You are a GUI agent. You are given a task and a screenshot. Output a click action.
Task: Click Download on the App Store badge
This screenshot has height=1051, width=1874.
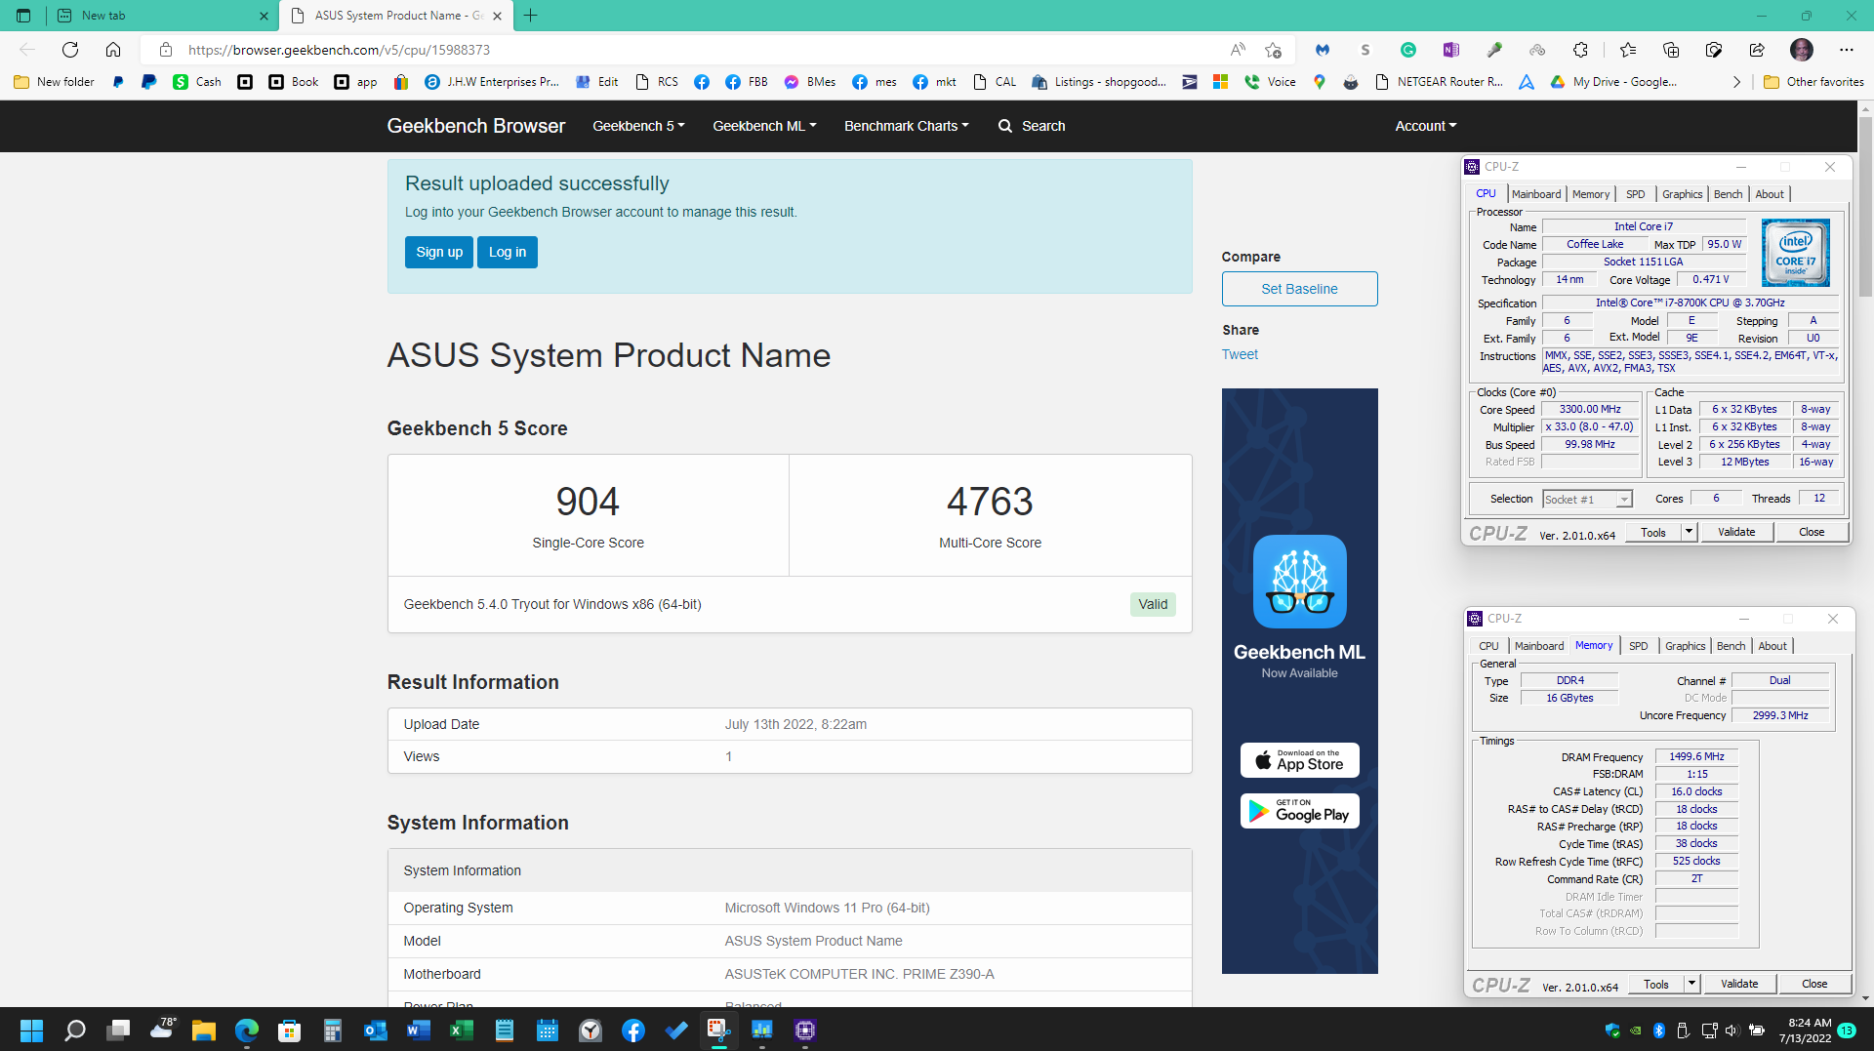coord(1299,760)
